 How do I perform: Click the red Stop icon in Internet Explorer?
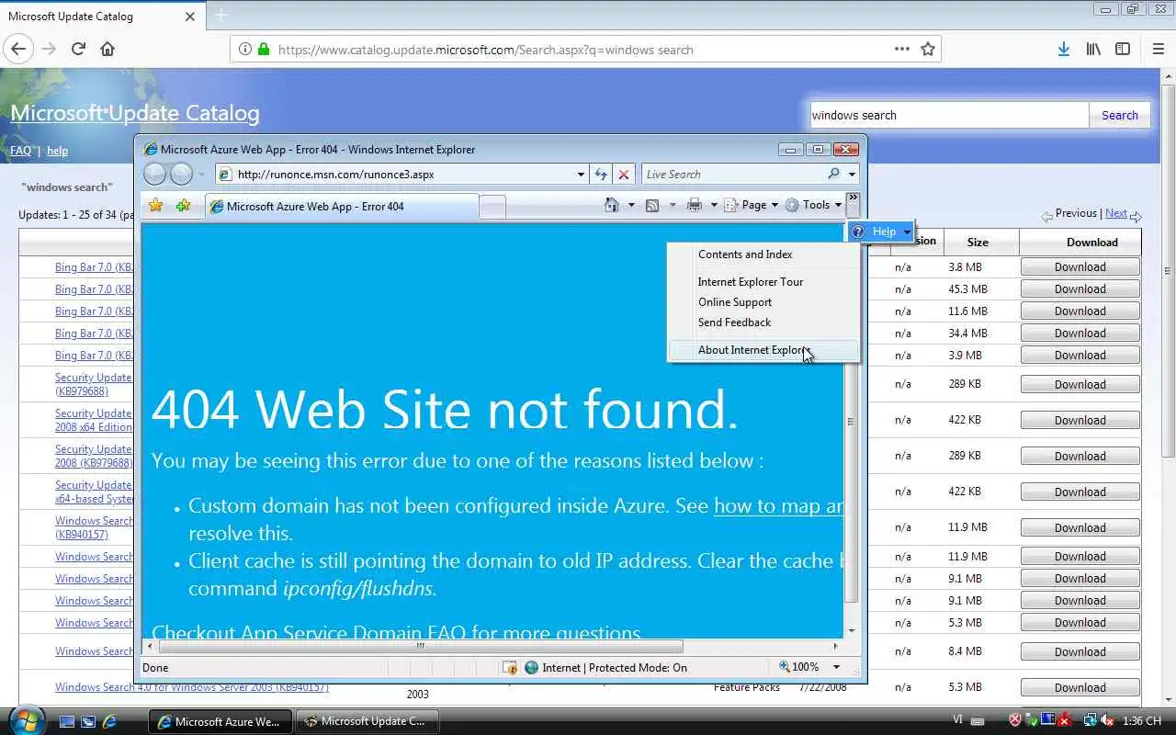click(624, 174)
